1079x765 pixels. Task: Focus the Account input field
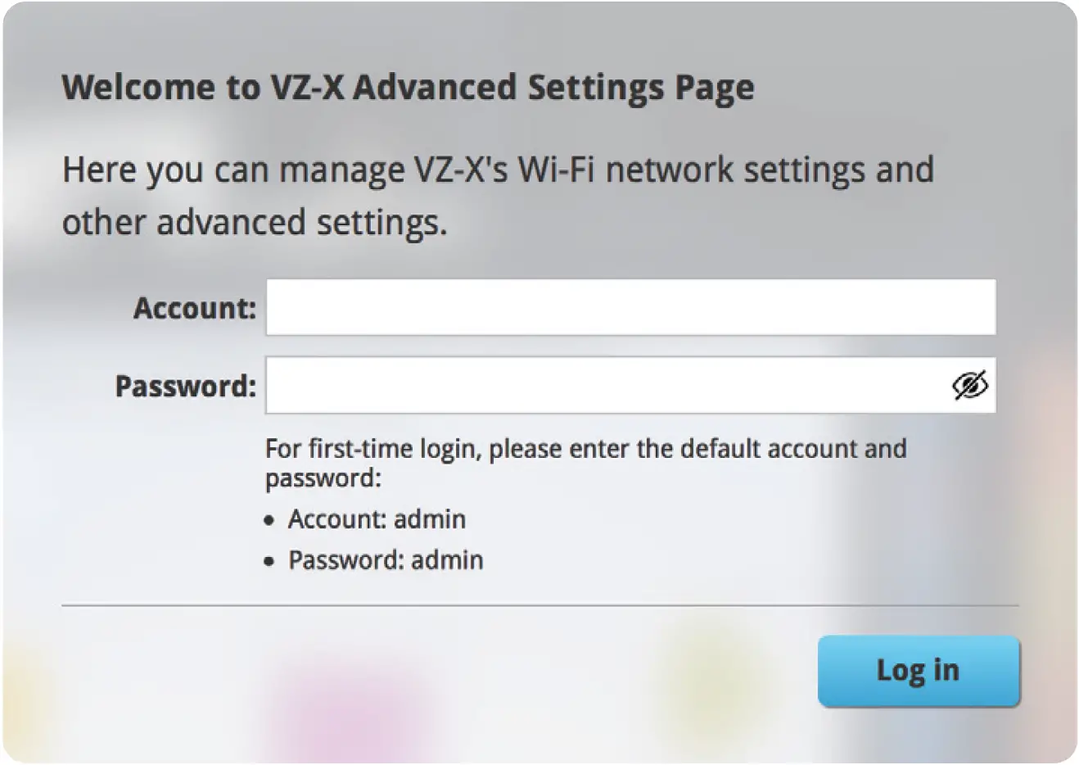630,308
